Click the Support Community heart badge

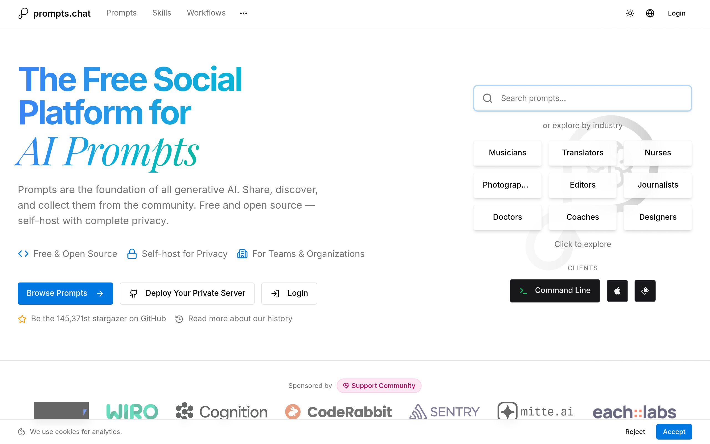point(379,385)
